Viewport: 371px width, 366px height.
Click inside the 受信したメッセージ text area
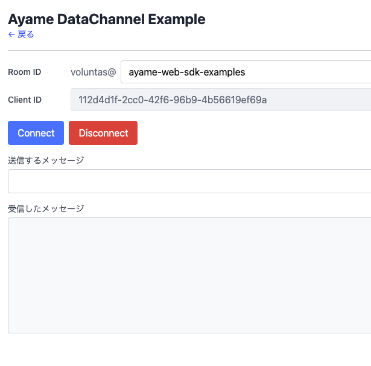click(x=189, y=275)
